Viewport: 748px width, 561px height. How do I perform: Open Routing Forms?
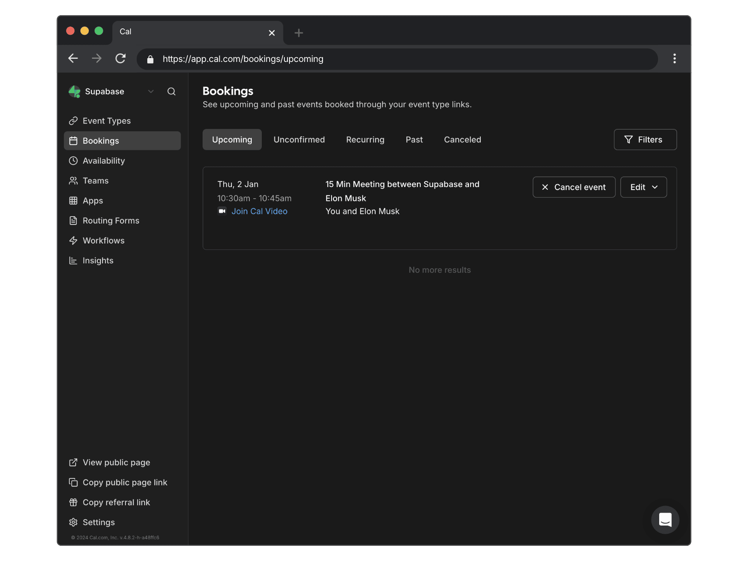122,221
